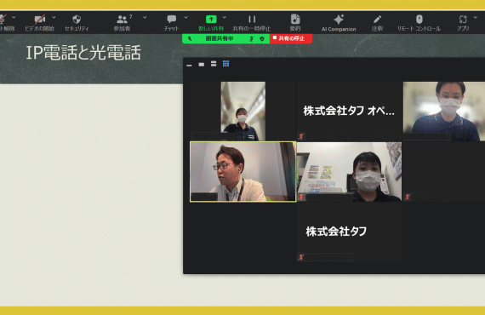This screenshot has width=485, height=315.
Task: Open the Remote Control mouse icon
Action: (419, 20)
